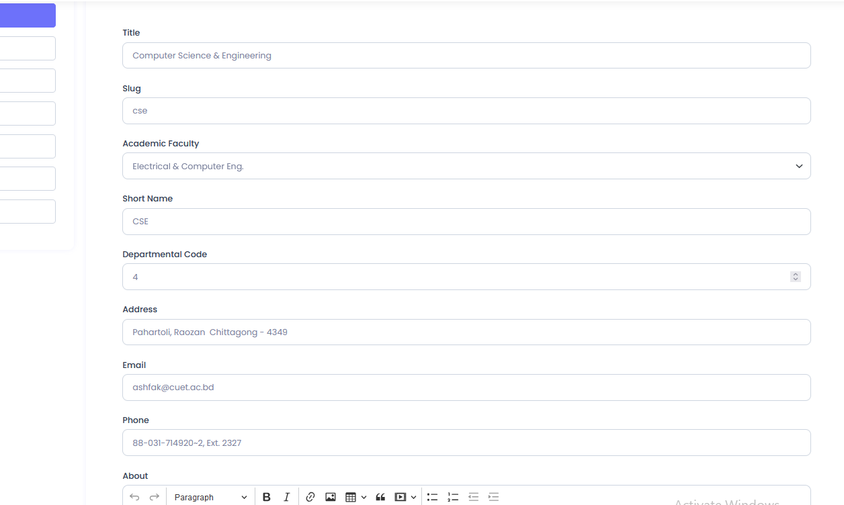The height and width of the screenshot is (505, 844).
Task: Click the increase indent icon
Action: coord(493,497)
